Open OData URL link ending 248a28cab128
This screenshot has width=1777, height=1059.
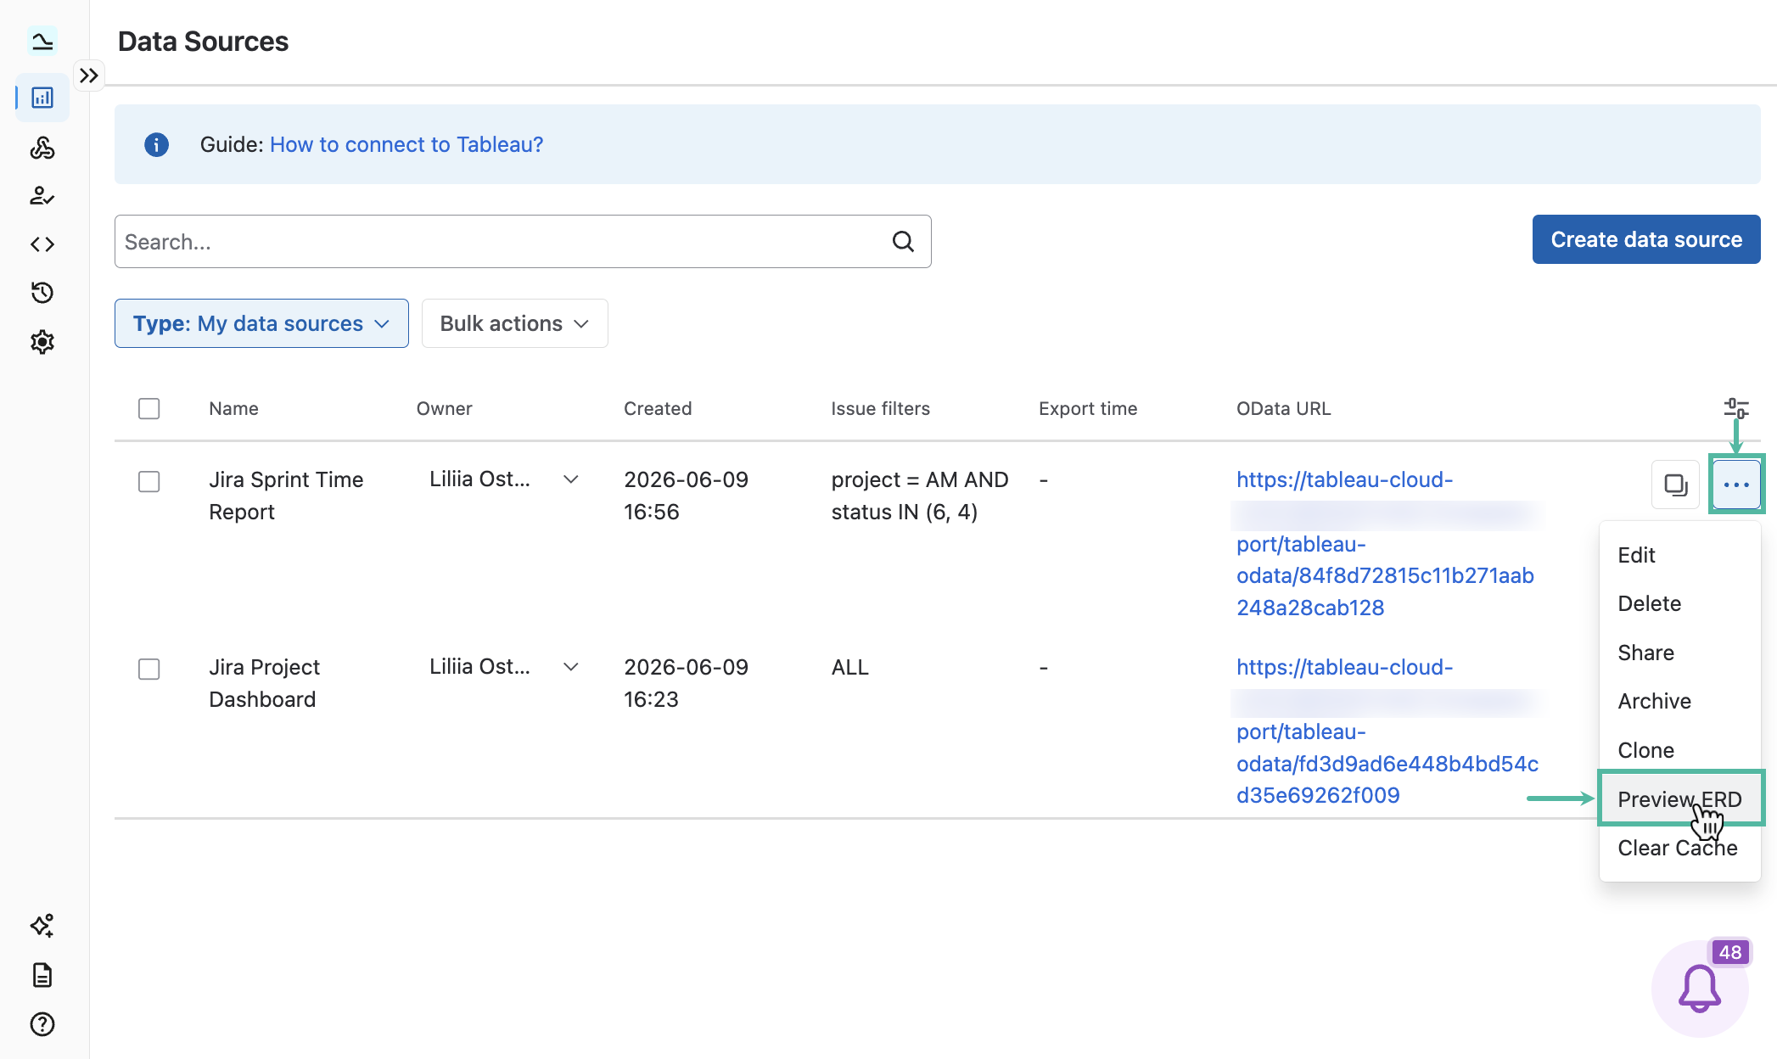[1385, 543]
